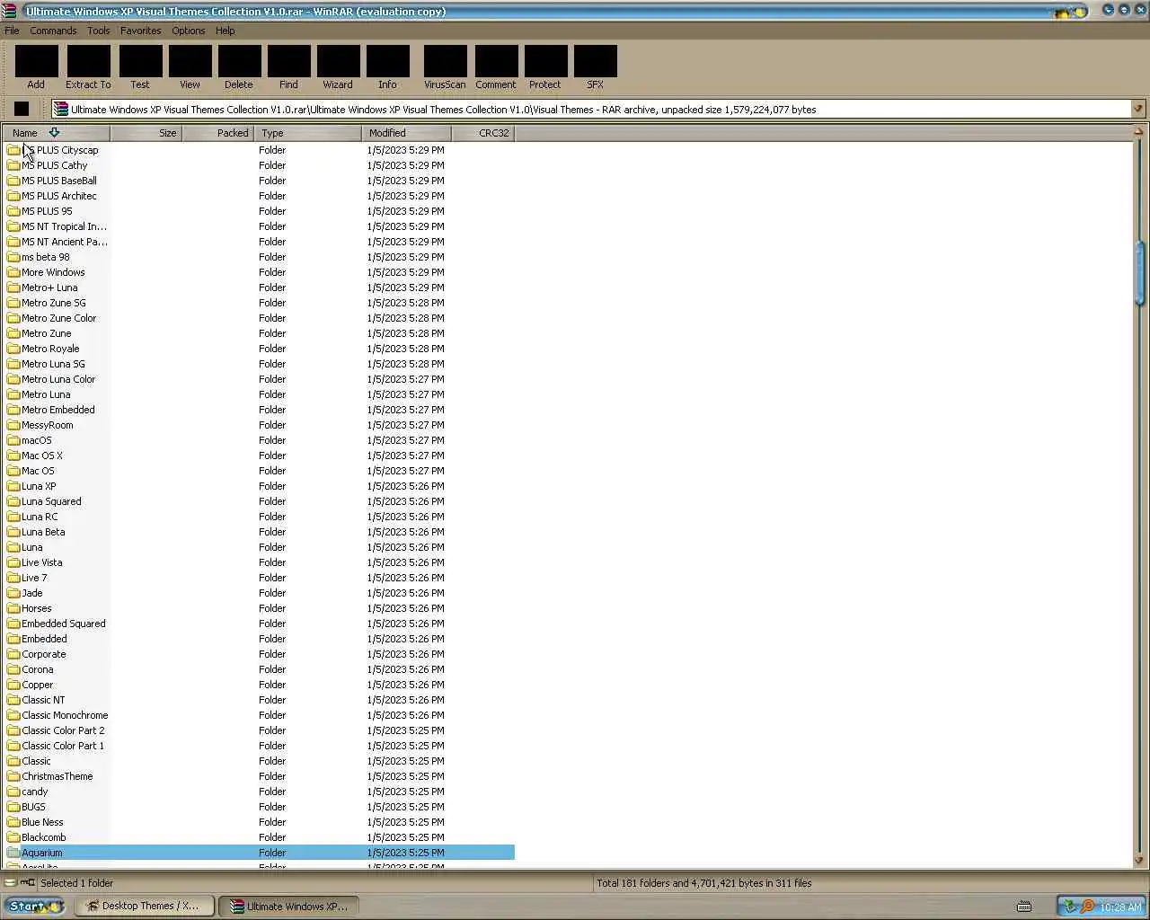Select the highlighted Aquarium folder

[x=259, y=853]
